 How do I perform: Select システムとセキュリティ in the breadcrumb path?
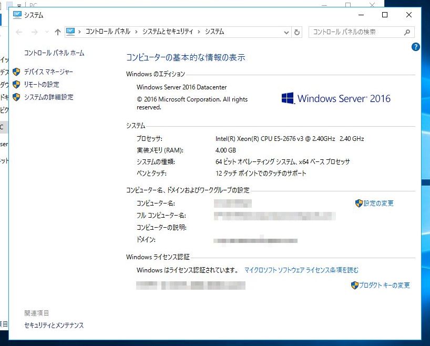[168, 32]
